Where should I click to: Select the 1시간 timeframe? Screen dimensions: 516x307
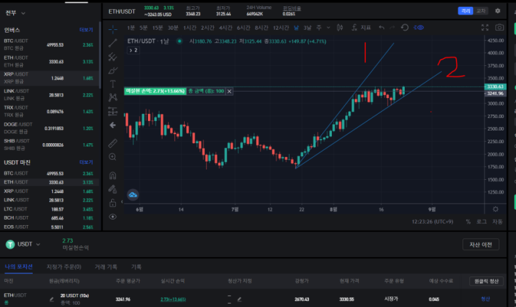tap(190, 28)
